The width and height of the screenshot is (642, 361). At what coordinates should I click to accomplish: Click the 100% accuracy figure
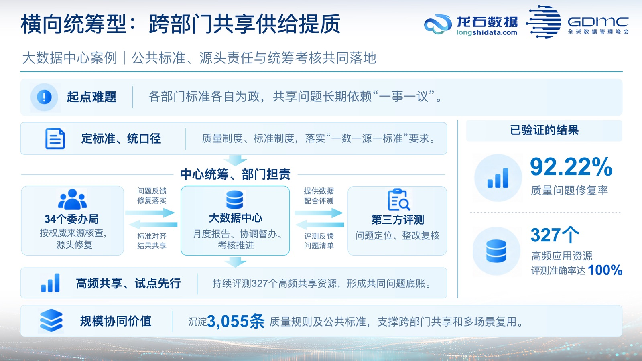(605, 270)
